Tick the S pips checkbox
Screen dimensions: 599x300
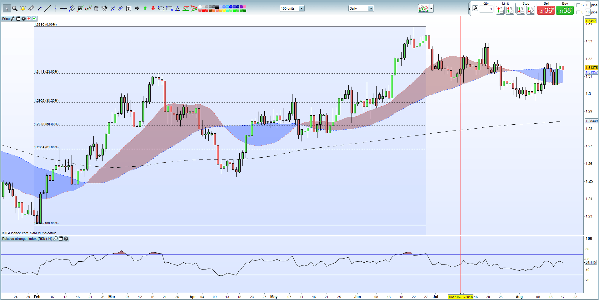578,5
